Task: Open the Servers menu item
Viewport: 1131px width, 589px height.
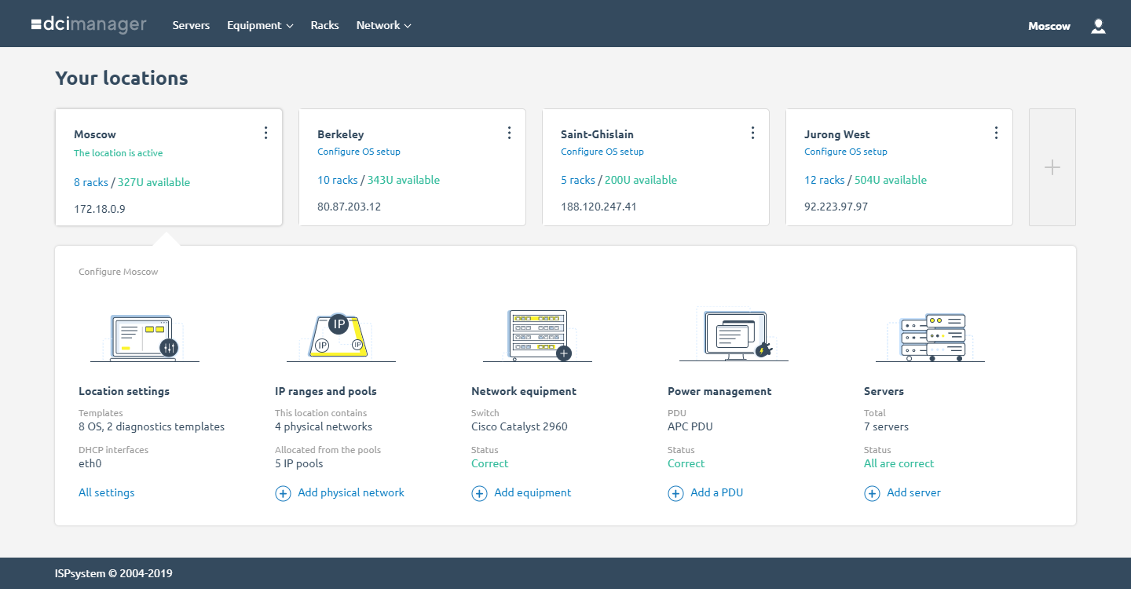Action: coord(191,25)
